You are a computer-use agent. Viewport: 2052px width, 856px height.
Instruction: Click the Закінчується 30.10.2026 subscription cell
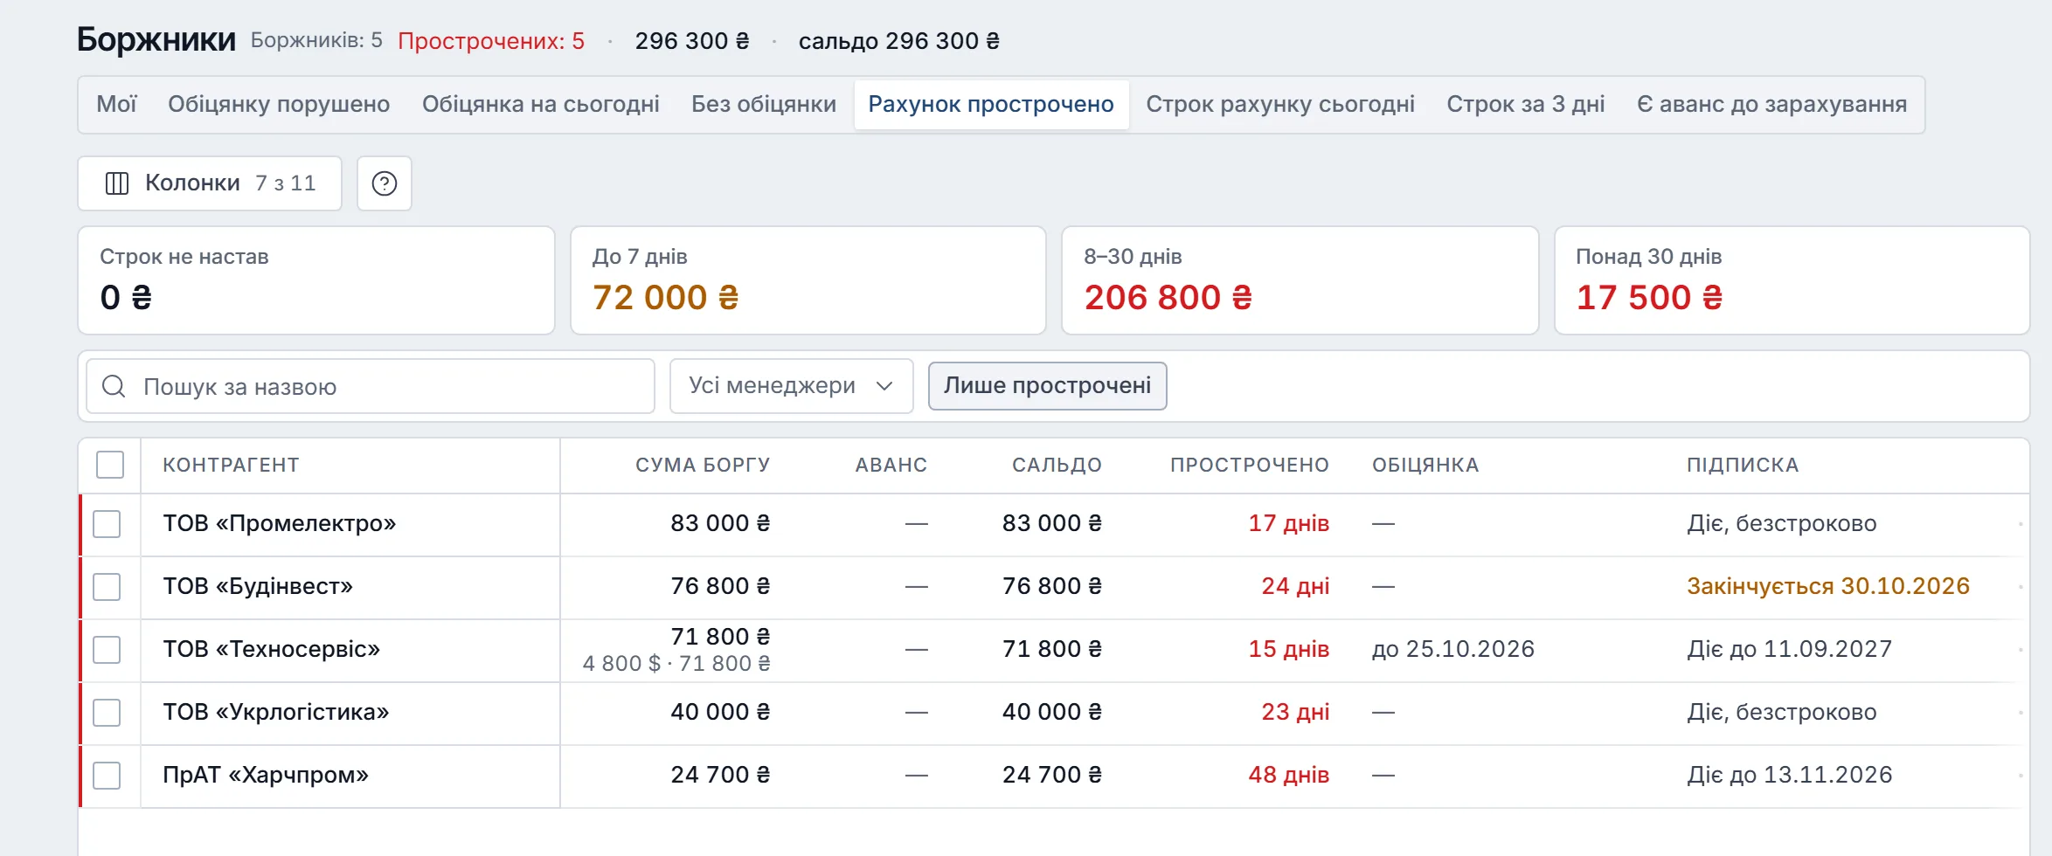(1828, 587)
